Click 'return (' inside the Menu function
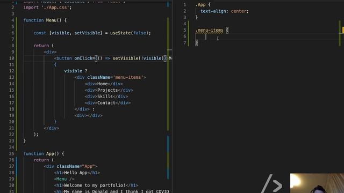Screen dimensions: 344x193 [x=44, y=46]
